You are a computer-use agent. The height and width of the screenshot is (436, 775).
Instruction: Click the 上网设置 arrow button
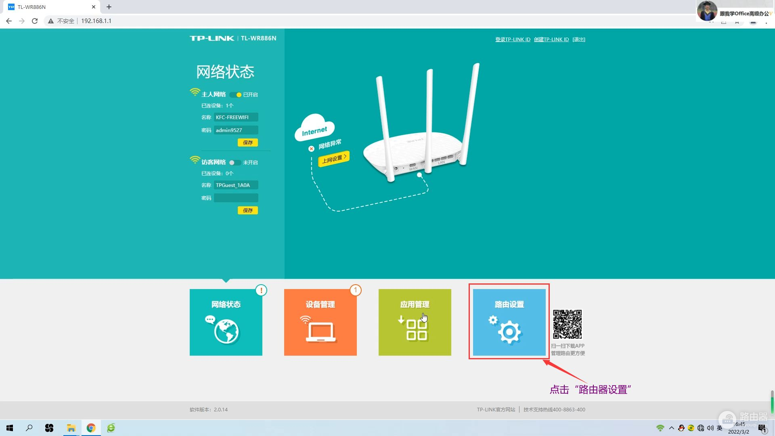[334, 158]
